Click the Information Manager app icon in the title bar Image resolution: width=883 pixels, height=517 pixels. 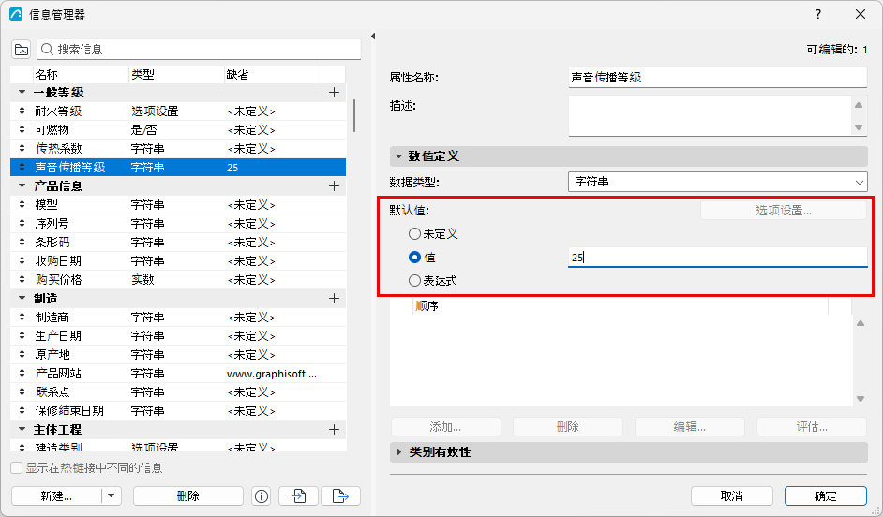coord(16,14)
